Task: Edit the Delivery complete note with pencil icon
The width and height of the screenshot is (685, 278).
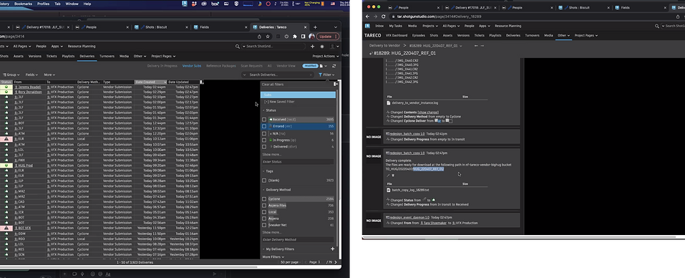Action: [x=388, y=176]
